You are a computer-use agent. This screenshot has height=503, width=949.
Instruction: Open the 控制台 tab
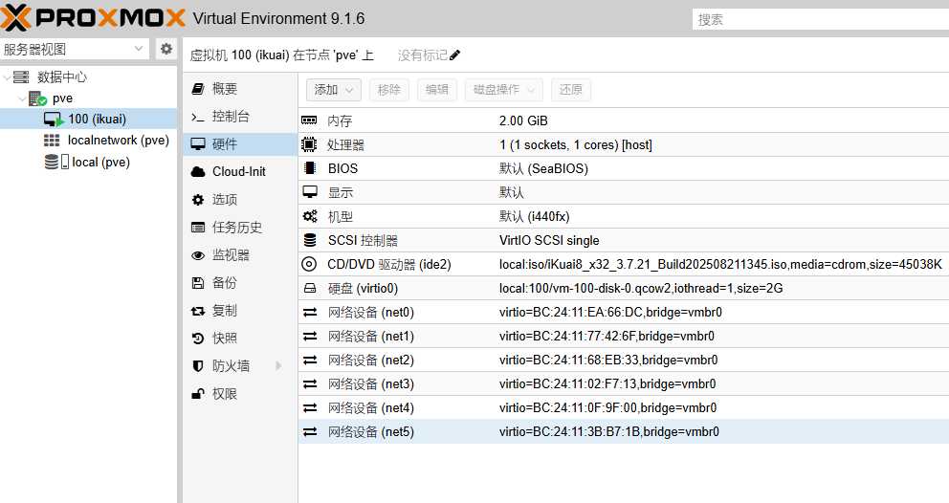click(x=240, y=117)
